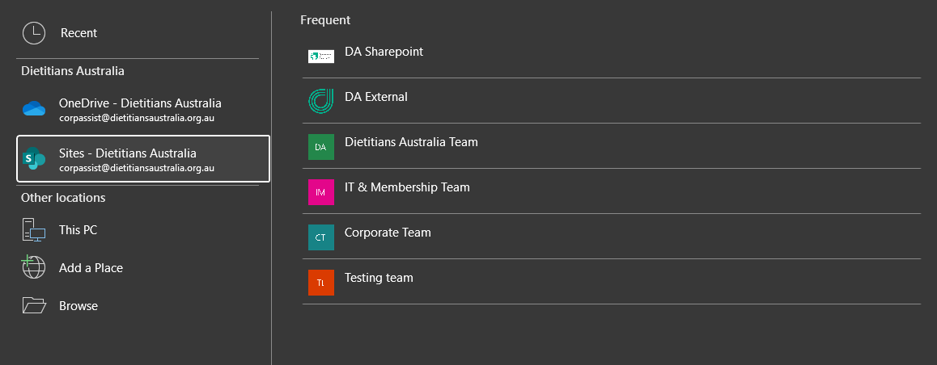Click the Add a Place globe icon
937x365 pixels.
[x=34, y=268]
